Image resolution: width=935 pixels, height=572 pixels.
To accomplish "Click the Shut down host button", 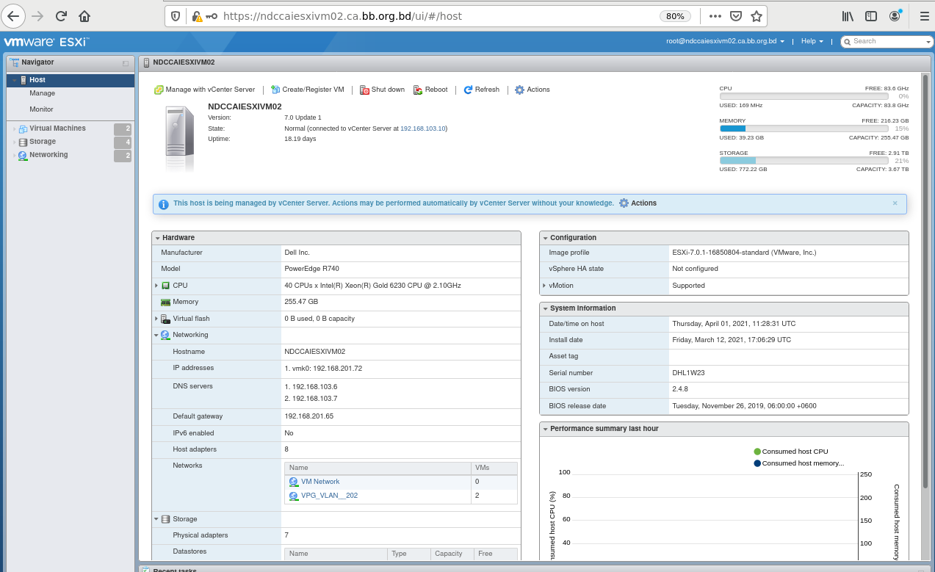I will (x=383, y=90).
